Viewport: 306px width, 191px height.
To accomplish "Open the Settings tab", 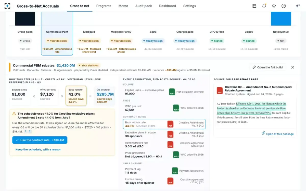I will tap(189, 6).
